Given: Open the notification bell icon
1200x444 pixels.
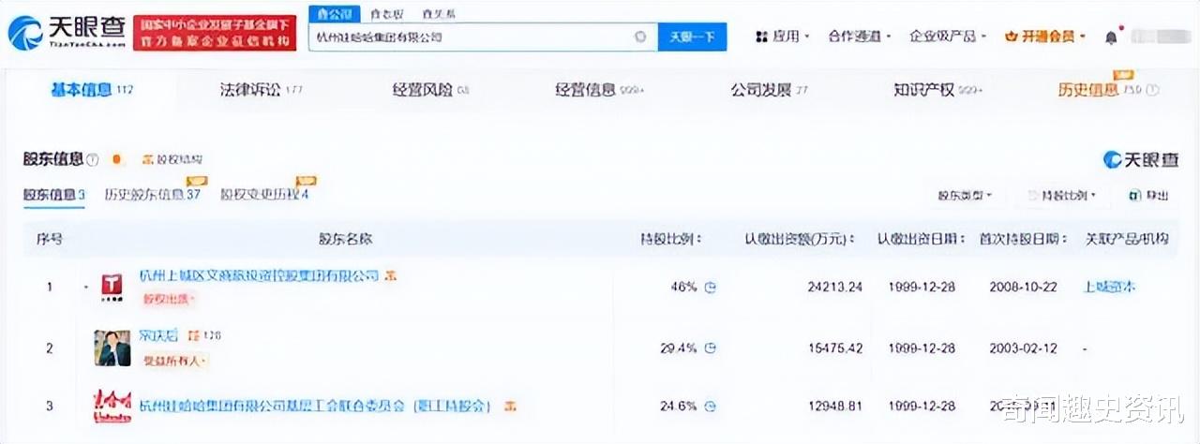Looking at the screenshot, I should (x=1112, y=37).
